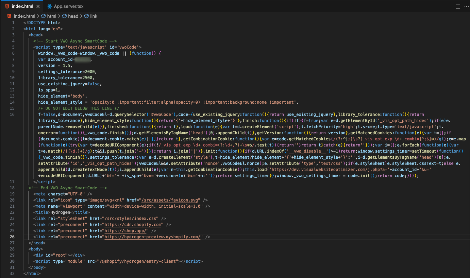This screenshot has width=470, height=278.
Task: Click the script tag with id='vwoCode'
Action: (87, 47)
